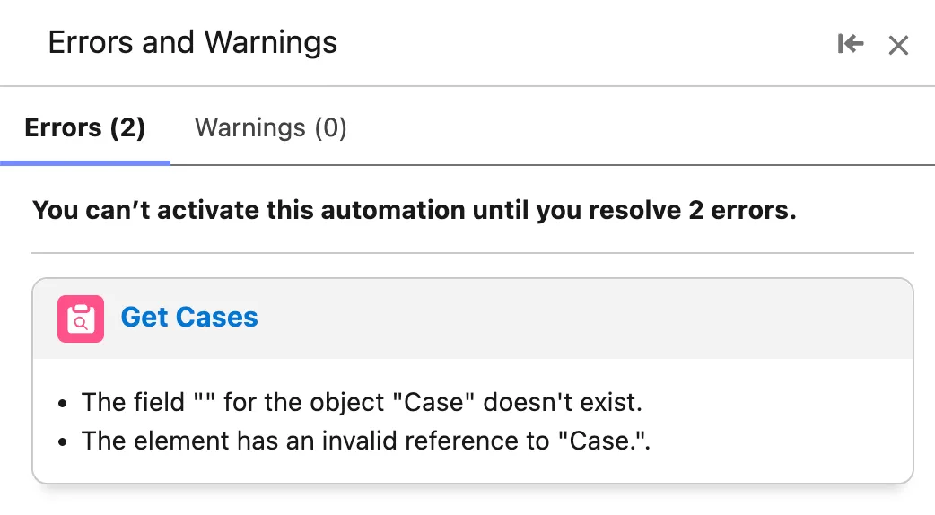Switch to the Errors (2) tab
The width and height of the screenshot is (935, 515).
pos(85,128)
